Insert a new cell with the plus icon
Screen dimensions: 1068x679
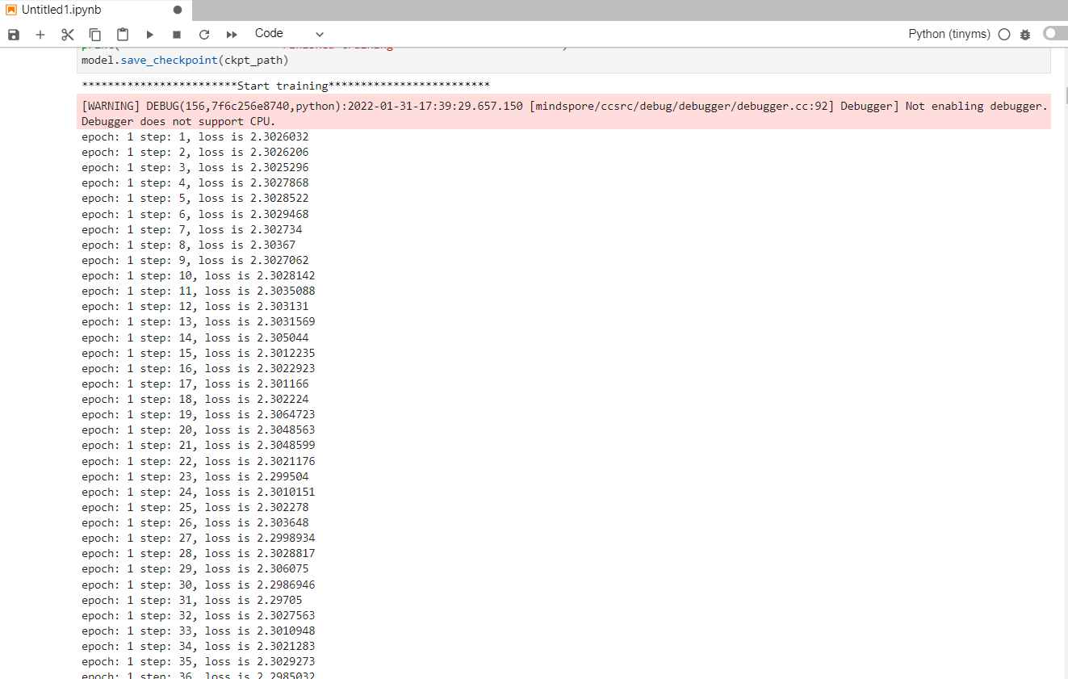click(40, 35)
